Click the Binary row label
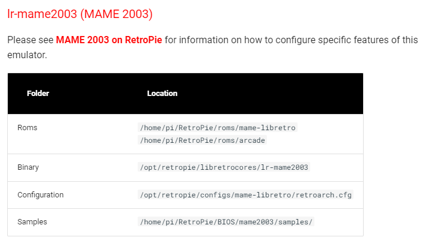Image resolution: width=428 pixels, height=246 pixels. click(28, 167)
